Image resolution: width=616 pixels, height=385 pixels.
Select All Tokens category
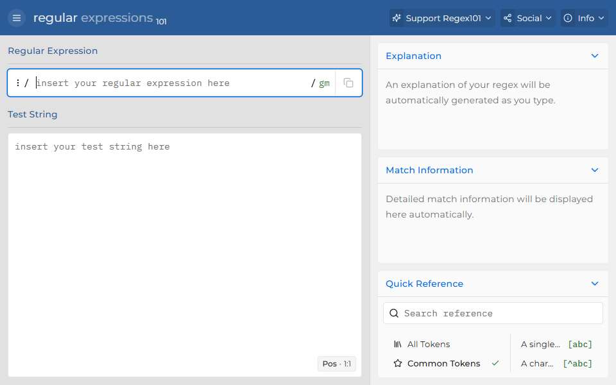[447, 344]
